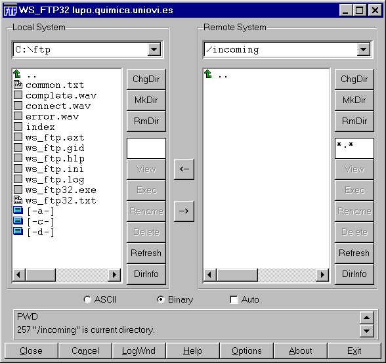Click the log message scroll down arrow
The image size is (386, 363).
(367, 331)
